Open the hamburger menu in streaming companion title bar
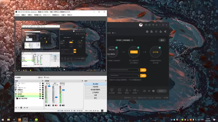Viewport: 218px width, 122px height. tap(156, 25)
